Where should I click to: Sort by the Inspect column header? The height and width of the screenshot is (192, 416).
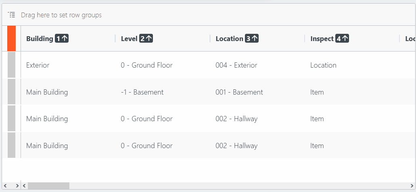[x=322, y=39]
